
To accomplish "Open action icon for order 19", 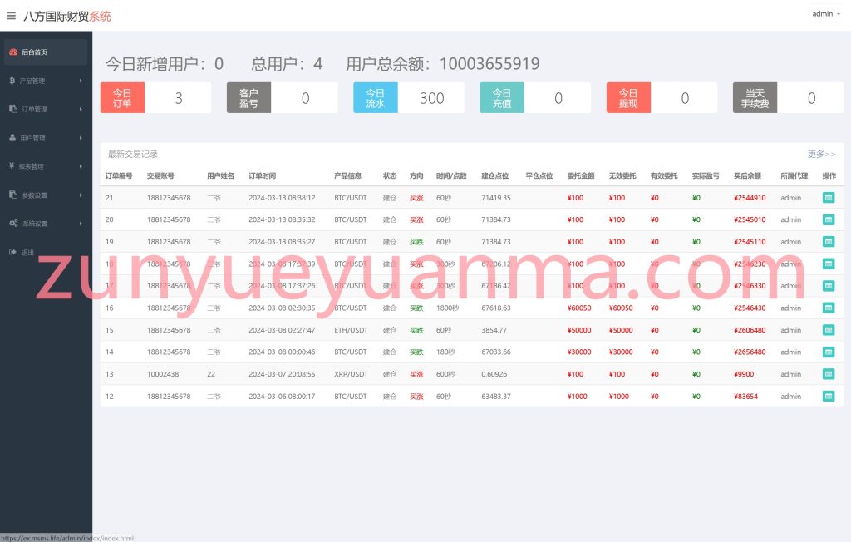I will click(829, 242).
